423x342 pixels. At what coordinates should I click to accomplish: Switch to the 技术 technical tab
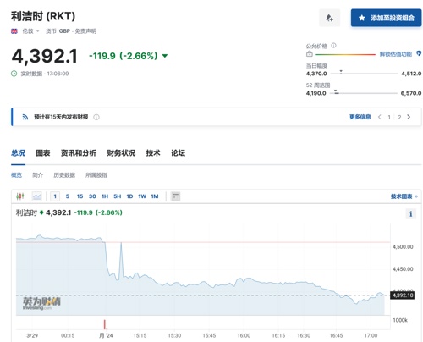click(153, 153)
